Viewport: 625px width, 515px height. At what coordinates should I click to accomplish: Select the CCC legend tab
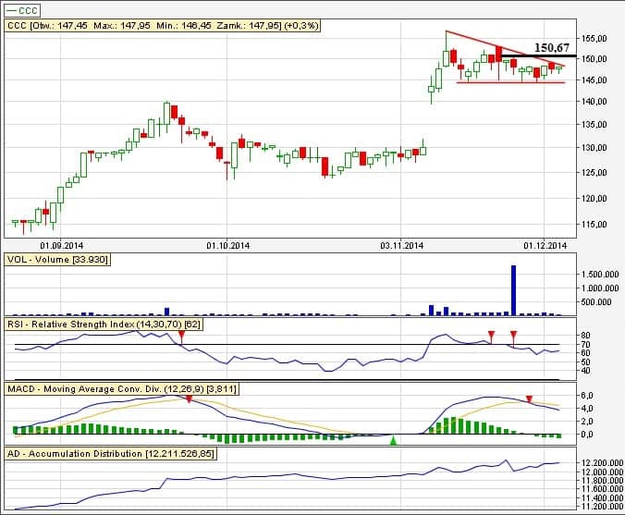(x=23, y=9)
